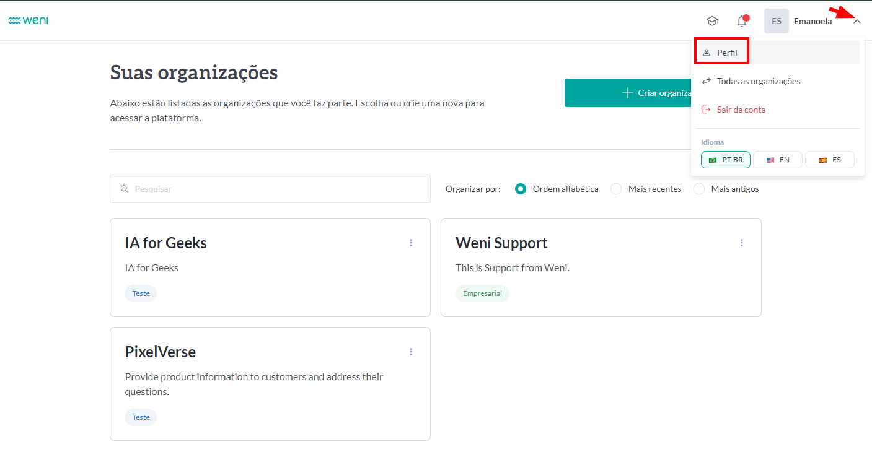Screen dimensions: 872x460
Task: Open IA for Geeks three-dot menu
Action: pyautogui.click(x=410, y=243)
